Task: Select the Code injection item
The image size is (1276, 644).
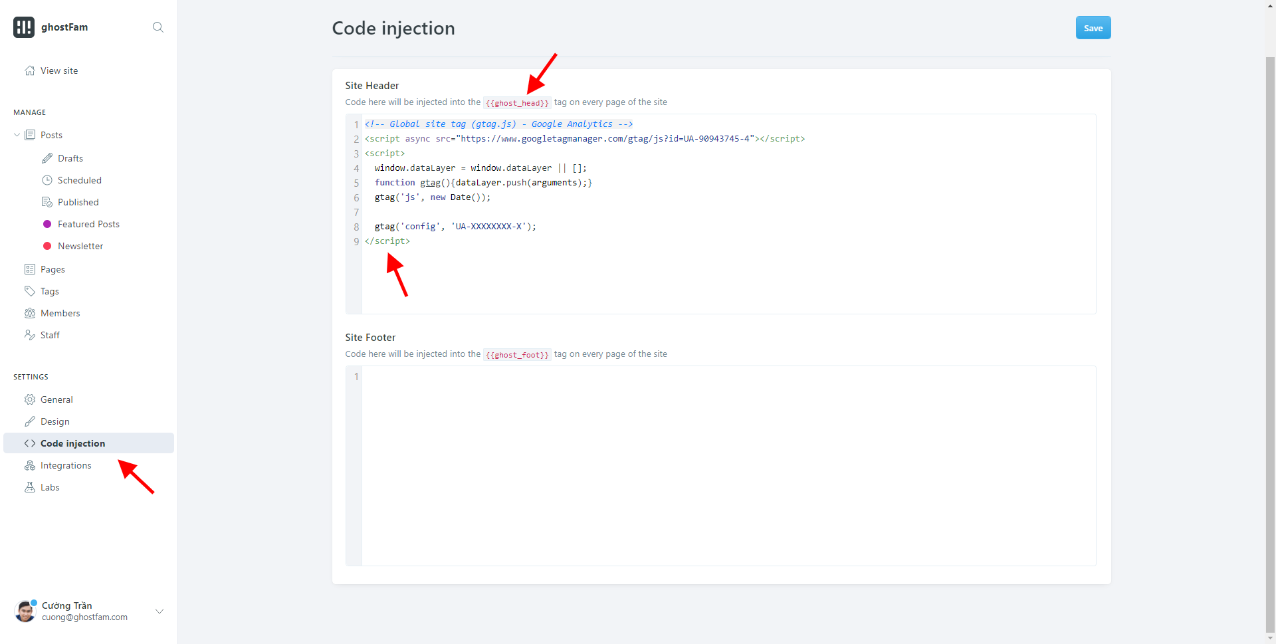Action: click(88, 443)
